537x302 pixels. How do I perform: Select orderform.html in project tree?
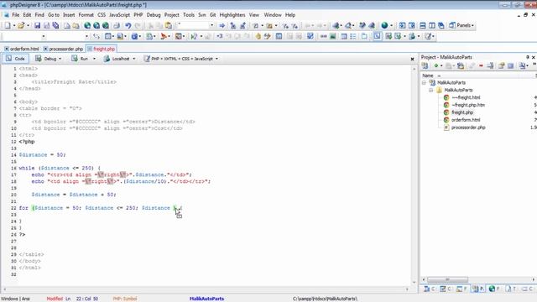pos(466,120)
